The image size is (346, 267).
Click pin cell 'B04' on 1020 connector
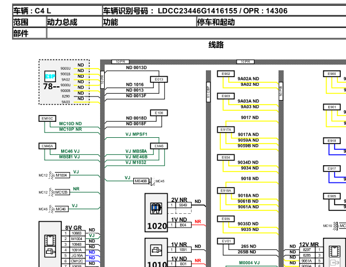click(x=183, y=225)
